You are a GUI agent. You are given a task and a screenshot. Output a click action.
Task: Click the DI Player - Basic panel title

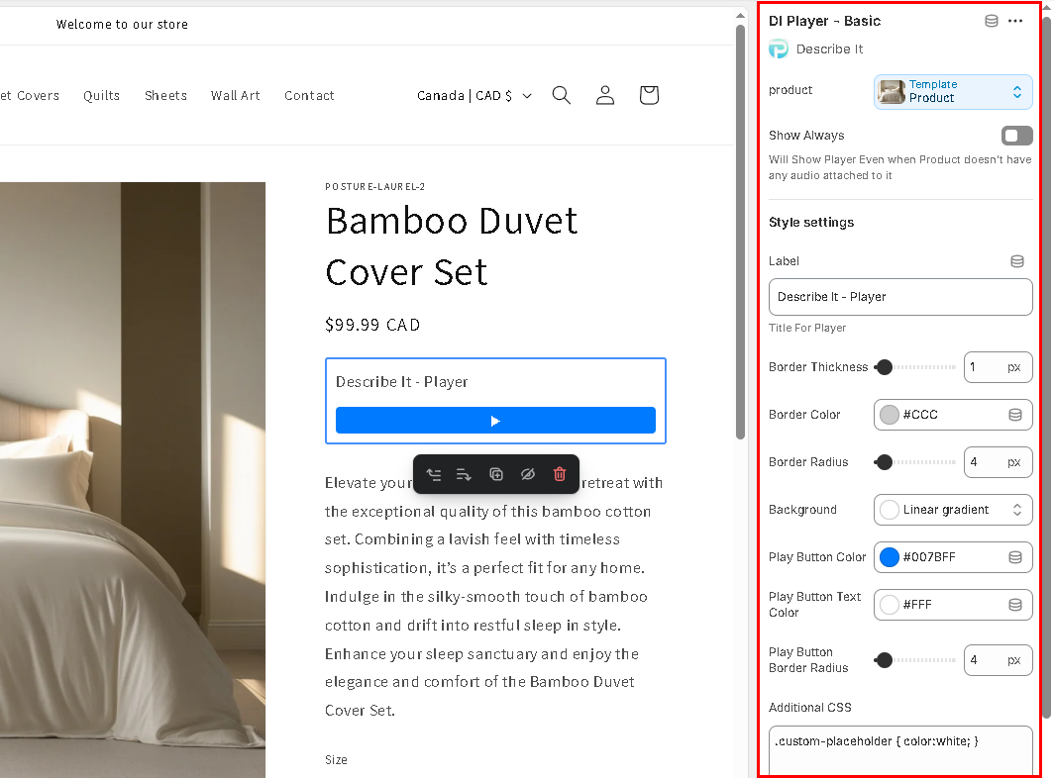pos(825,21)
